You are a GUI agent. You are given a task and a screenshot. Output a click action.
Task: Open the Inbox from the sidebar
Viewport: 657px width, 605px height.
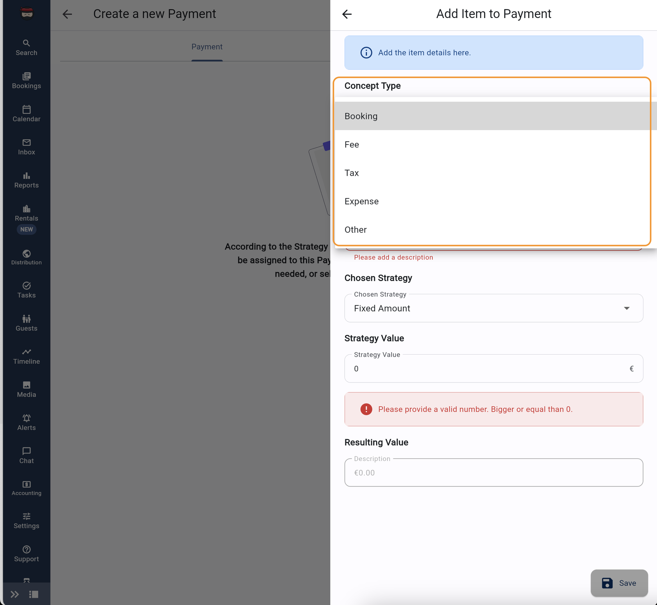click(x=26, y=147)
